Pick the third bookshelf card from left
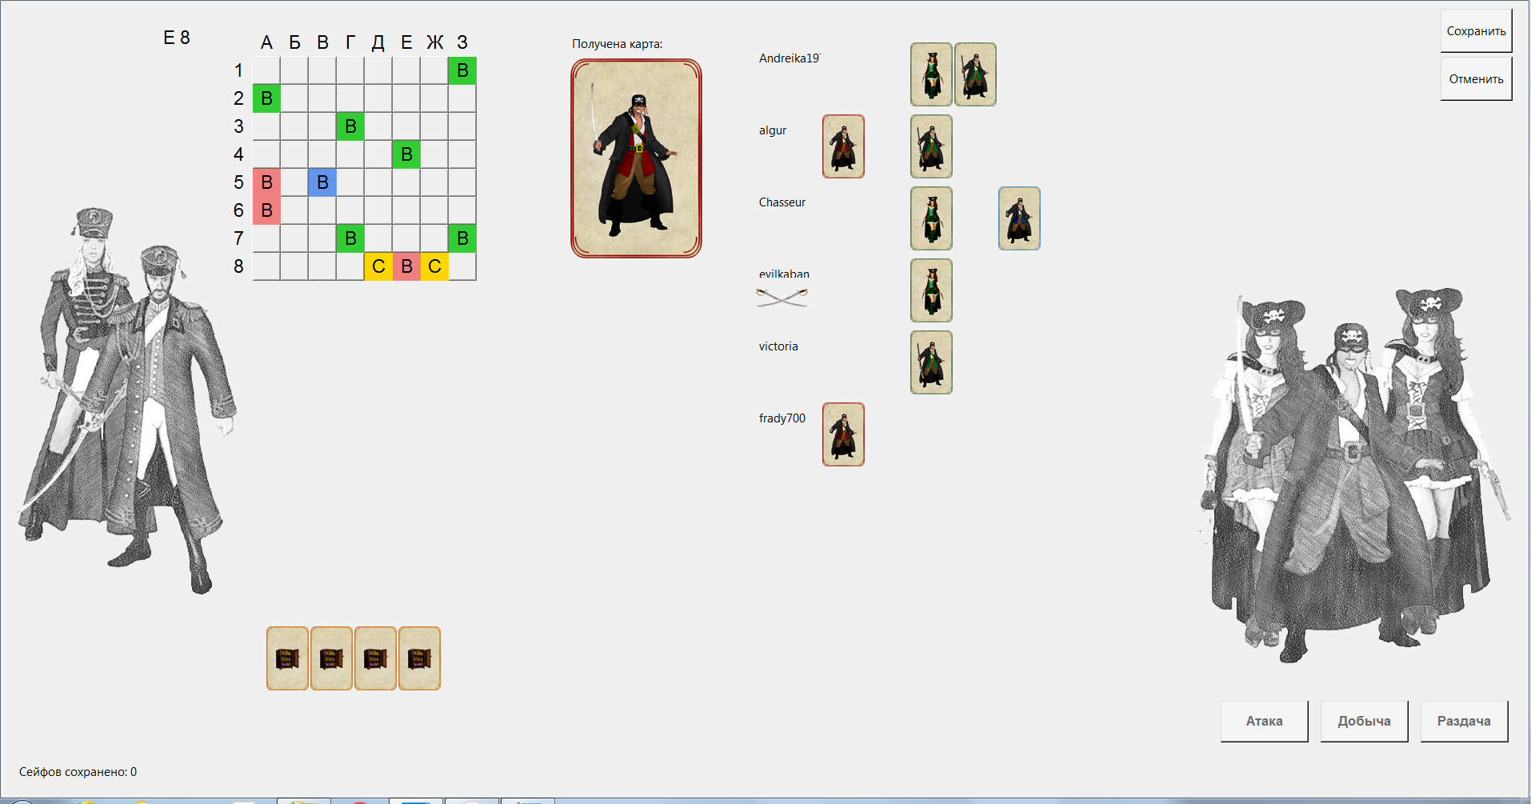The width and height of the screenshot is (1531, 804). click(x=375, y=658)
